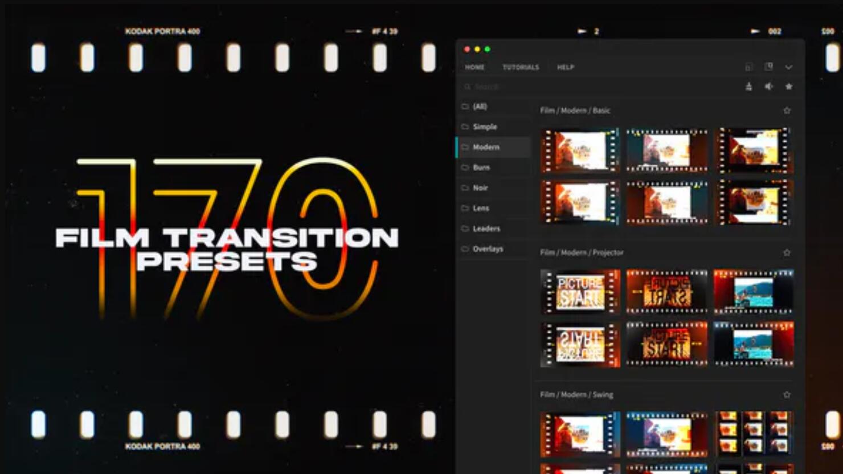Select first PICTURE START preset under Projector

pyautogui.click(x=580, y=292)
